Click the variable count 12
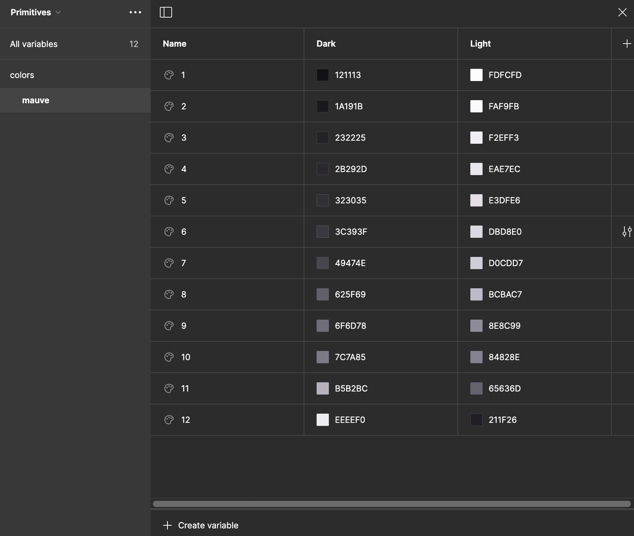This screenshot has width=634, height=536. 134,44
